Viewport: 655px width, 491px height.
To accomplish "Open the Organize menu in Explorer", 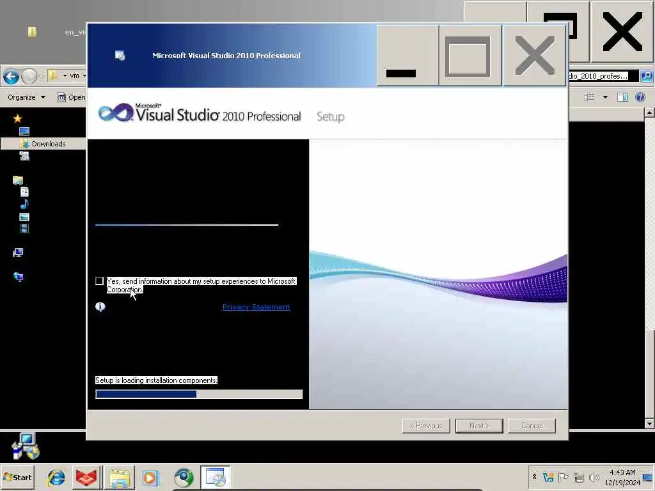I will (x=26, y=97).
